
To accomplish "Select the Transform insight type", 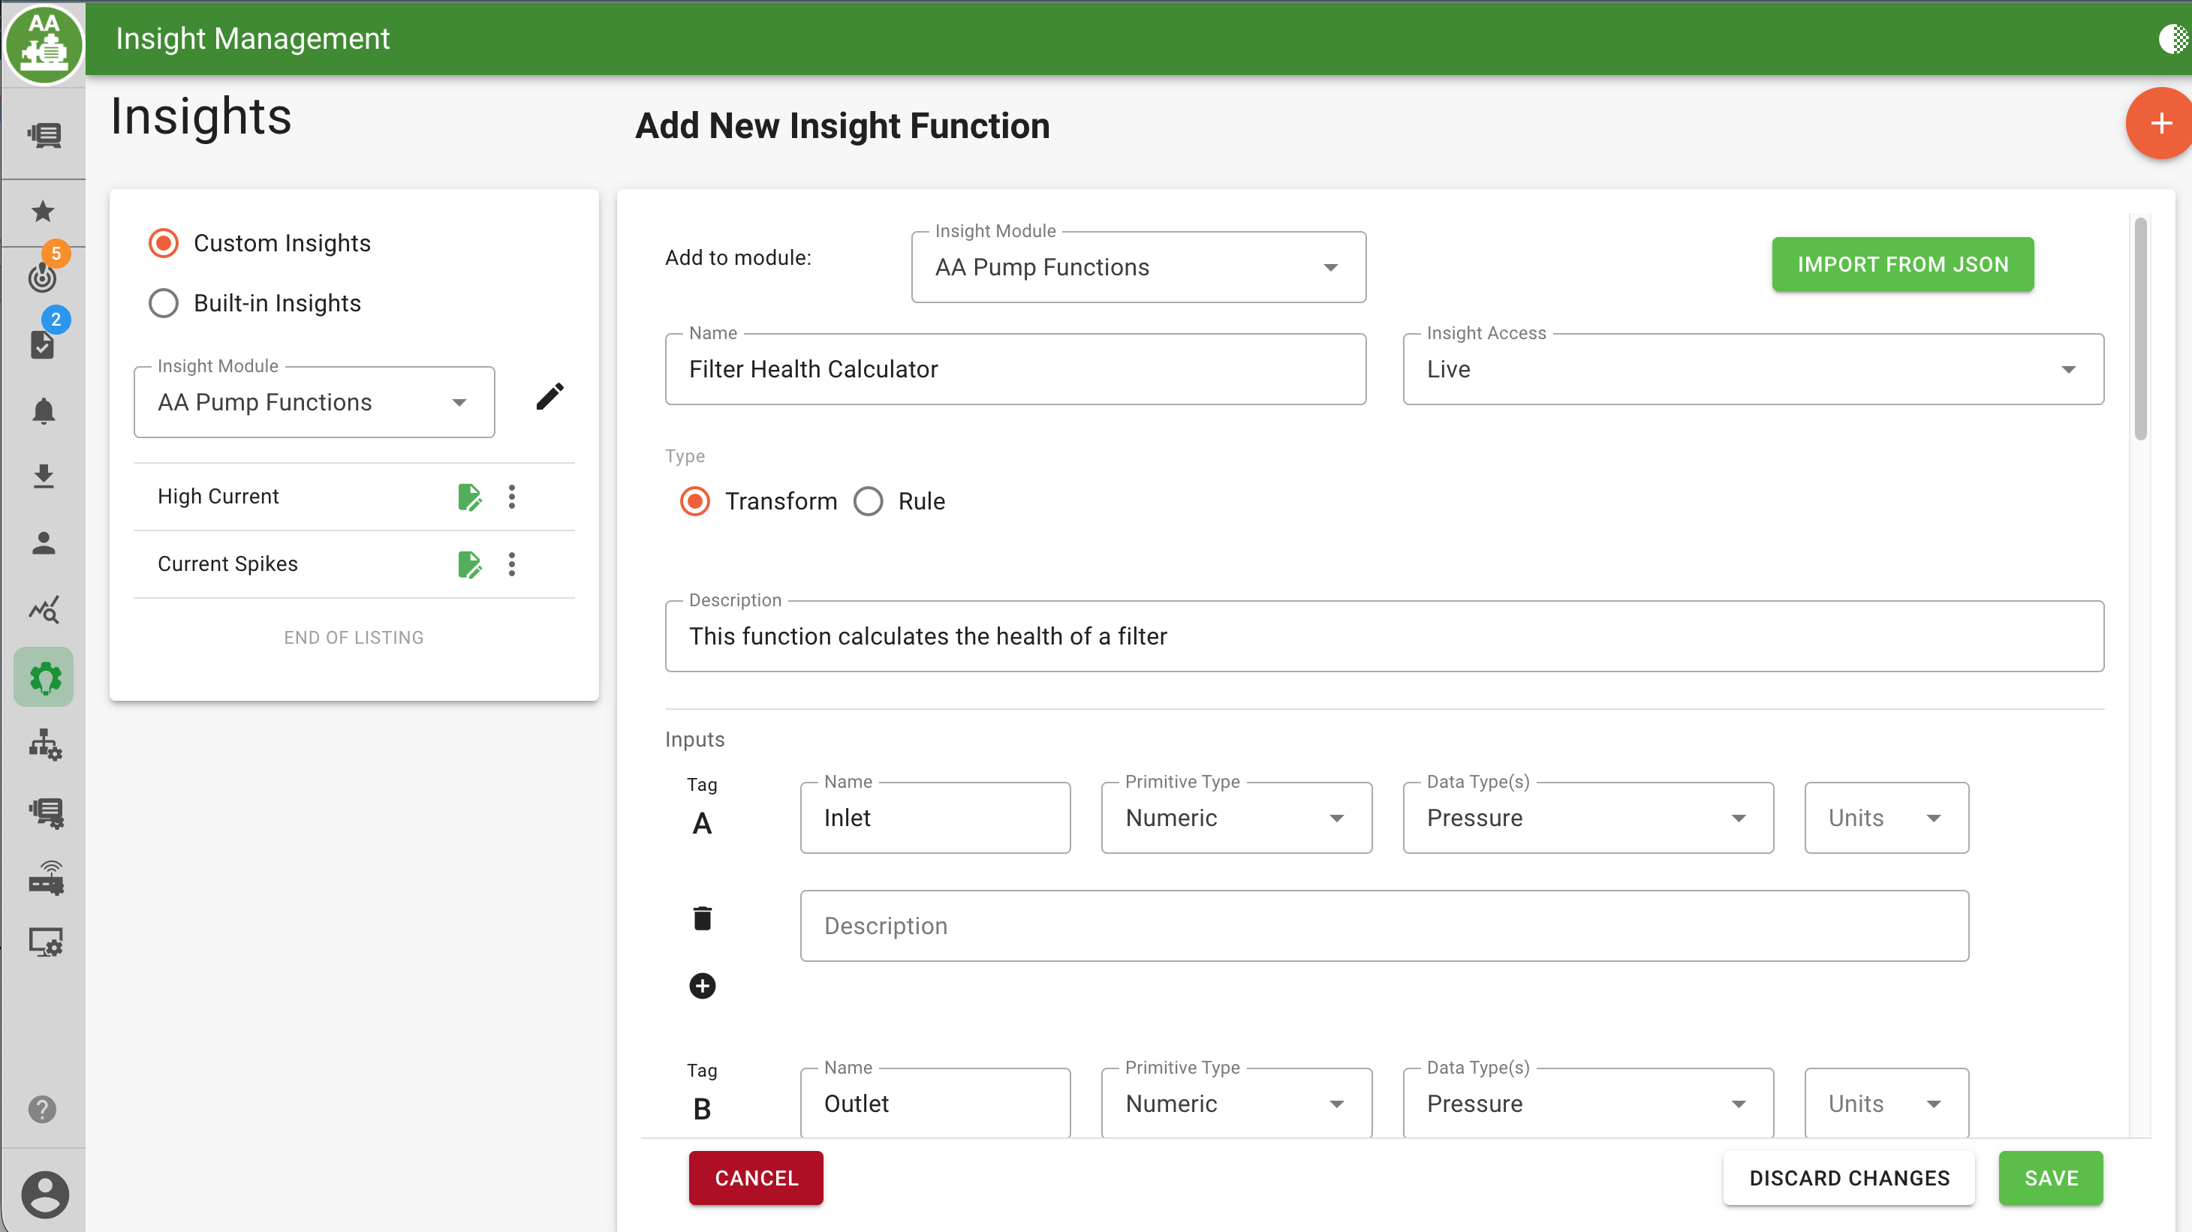I will click(694, 500).
